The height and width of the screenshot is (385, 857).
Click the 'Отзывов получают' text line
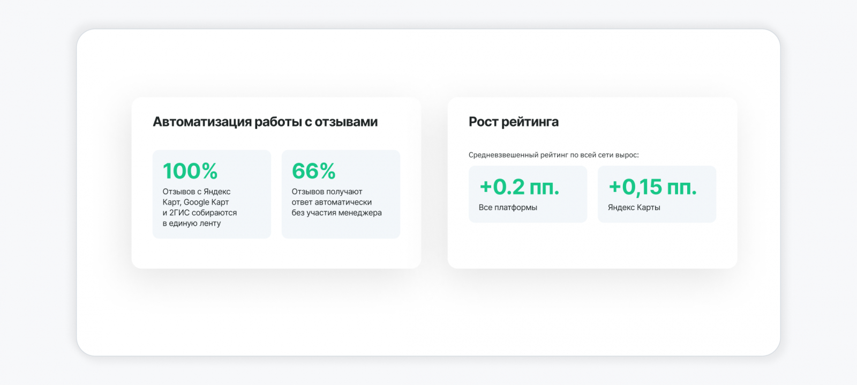327,191
